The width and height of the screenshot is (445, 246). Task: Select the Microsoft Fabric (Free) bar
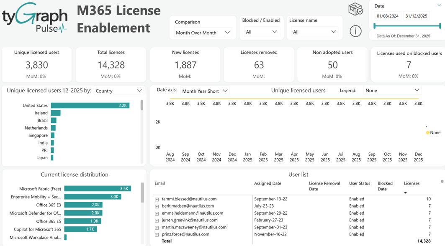pos(98,188)
